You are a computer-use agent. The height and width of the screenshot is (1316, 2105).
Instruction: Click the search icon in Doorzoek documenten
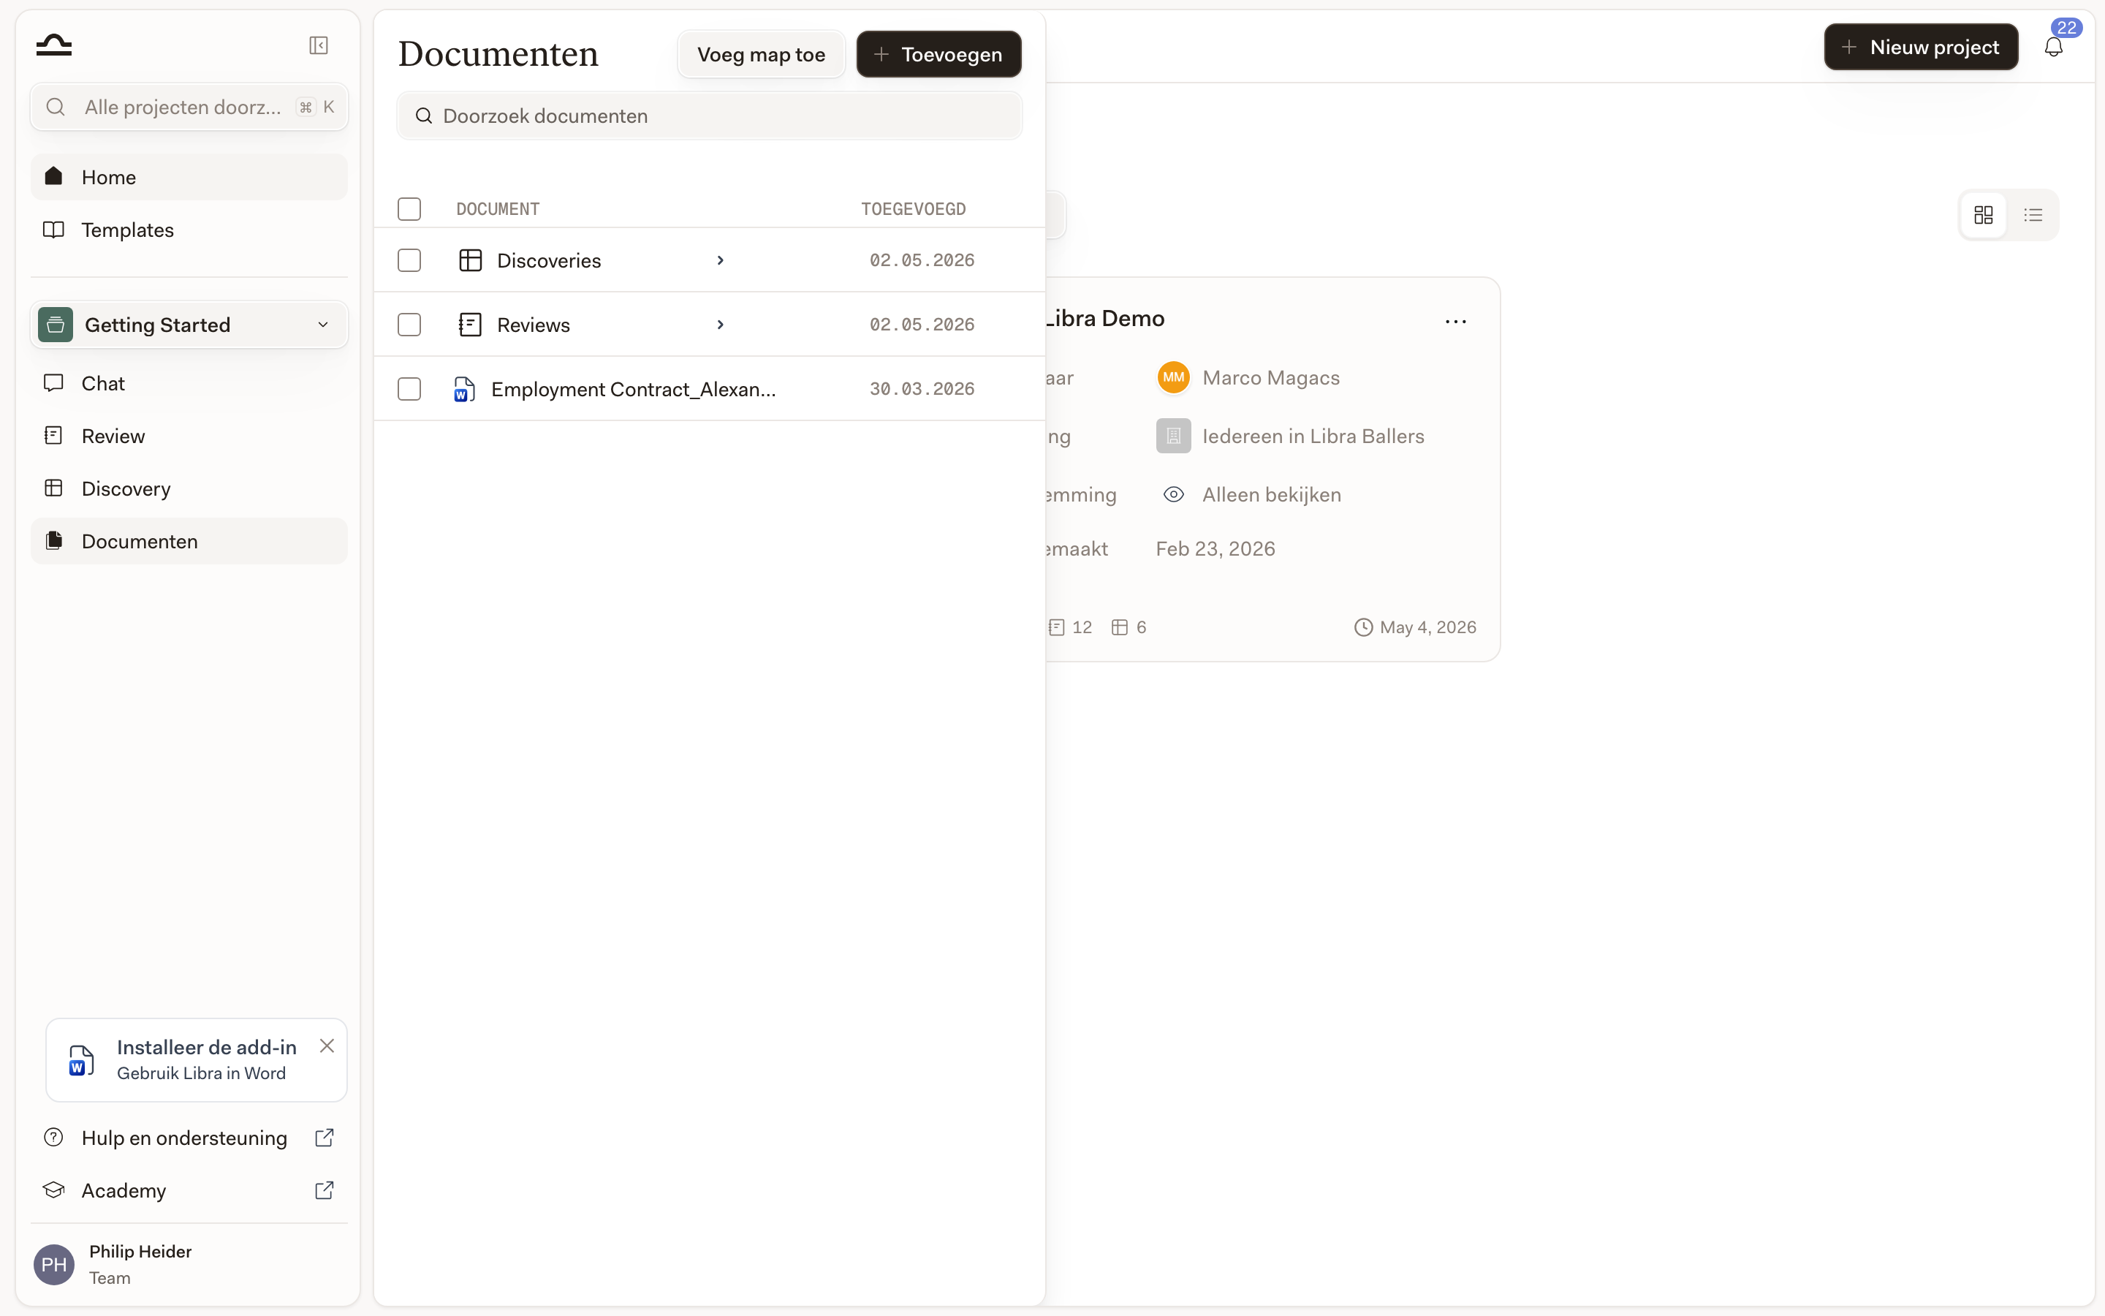[x=424, y=116]
